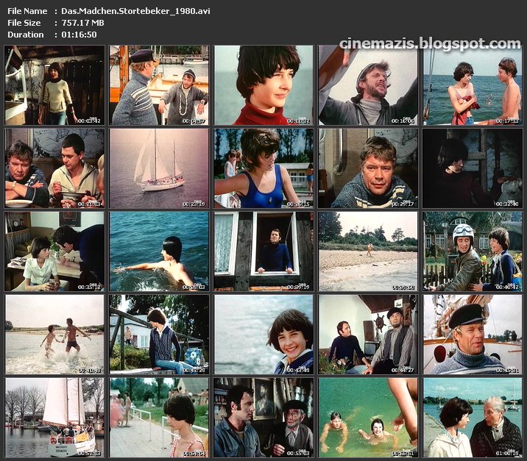Open the 01:00:19 frame of girl with elderly woman
Screen dimensions: 527x461
pyautogui.click(x=473, y=418)
